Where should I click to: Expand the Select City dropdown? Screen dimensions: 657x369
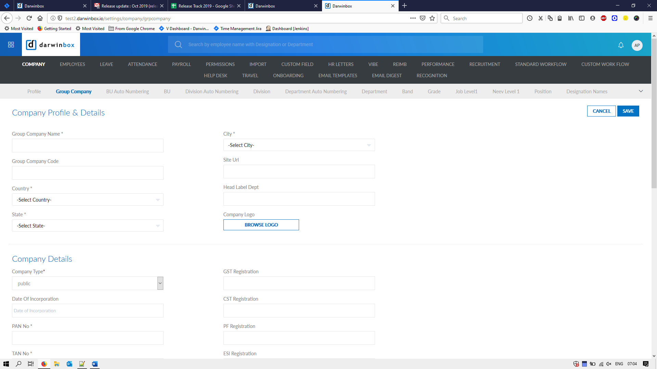click(x=299, y=145)
